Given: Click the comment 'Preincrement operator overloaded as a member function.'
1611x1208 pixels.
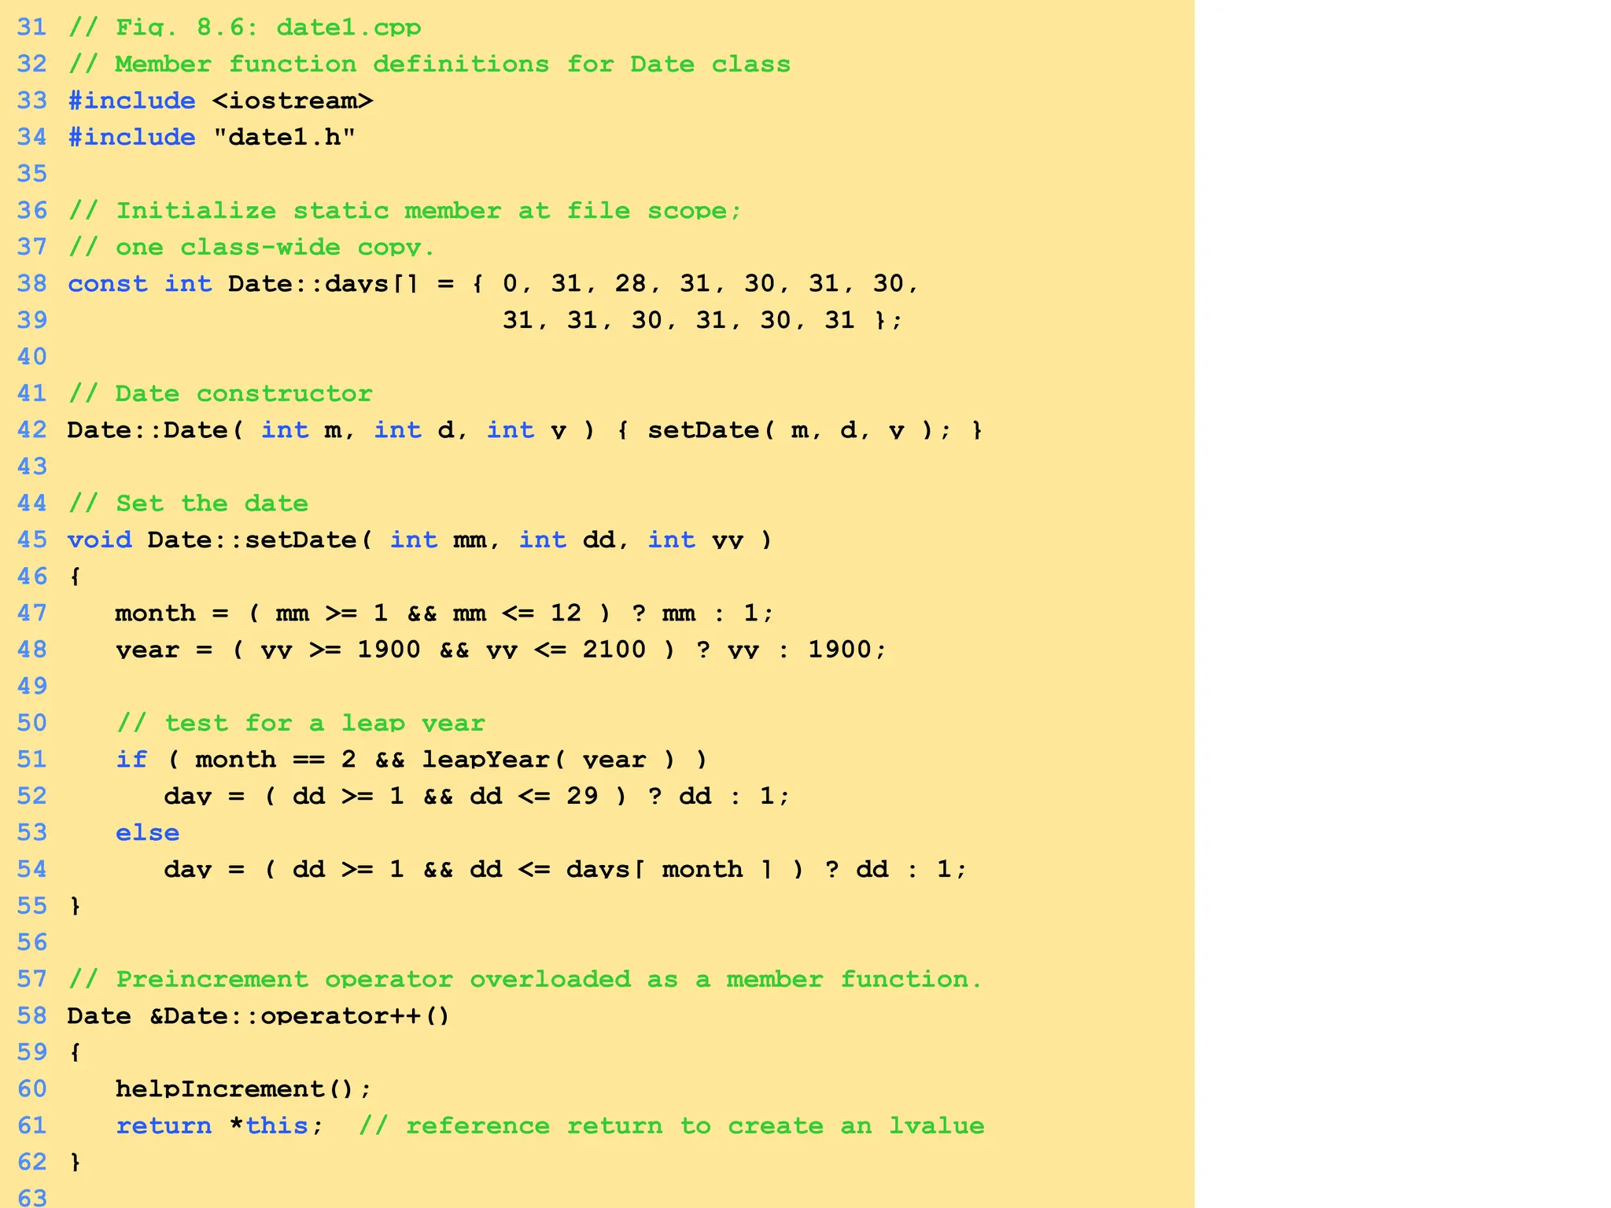Looking at the screenshot, I should point(549,979).
